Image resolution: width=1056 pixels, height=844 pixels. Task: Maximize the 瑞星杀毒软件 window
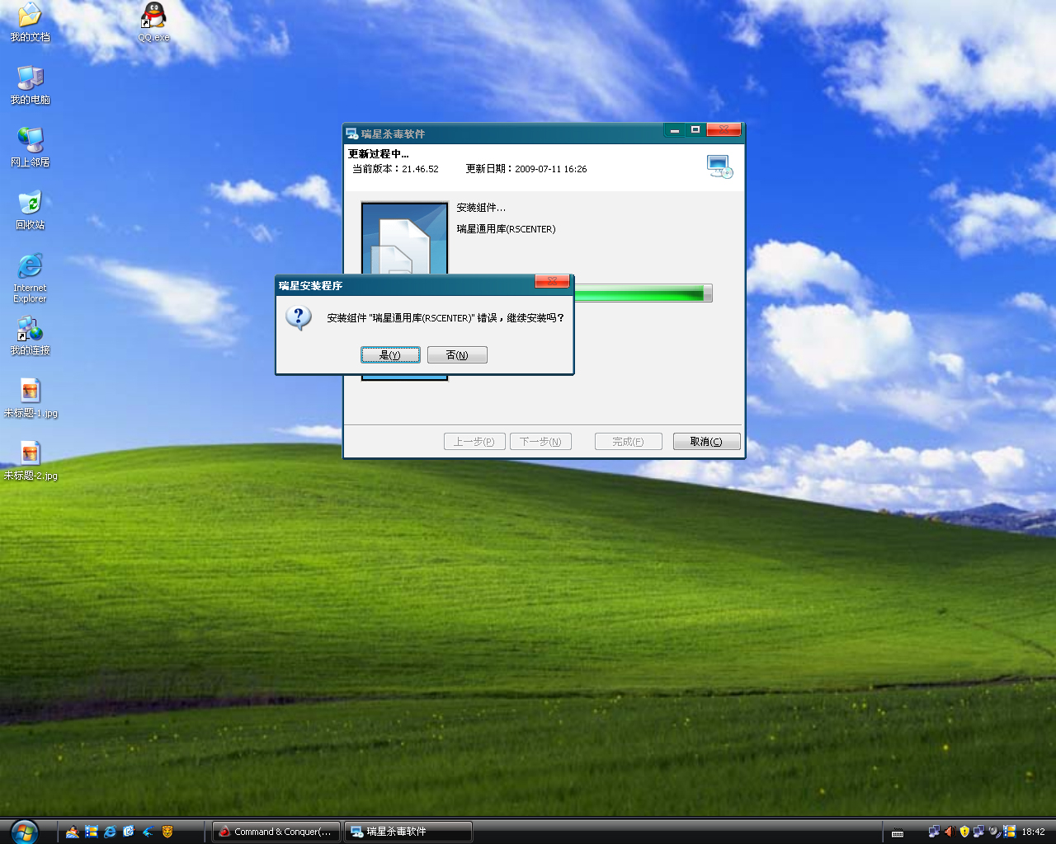[695, 130]
